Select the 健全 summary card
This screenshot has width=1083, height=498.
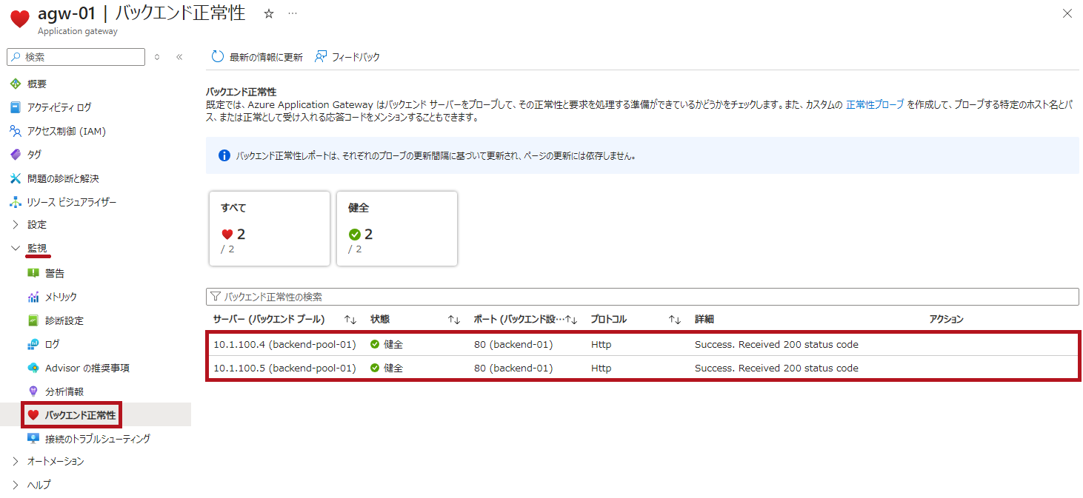tap(397, 228)
